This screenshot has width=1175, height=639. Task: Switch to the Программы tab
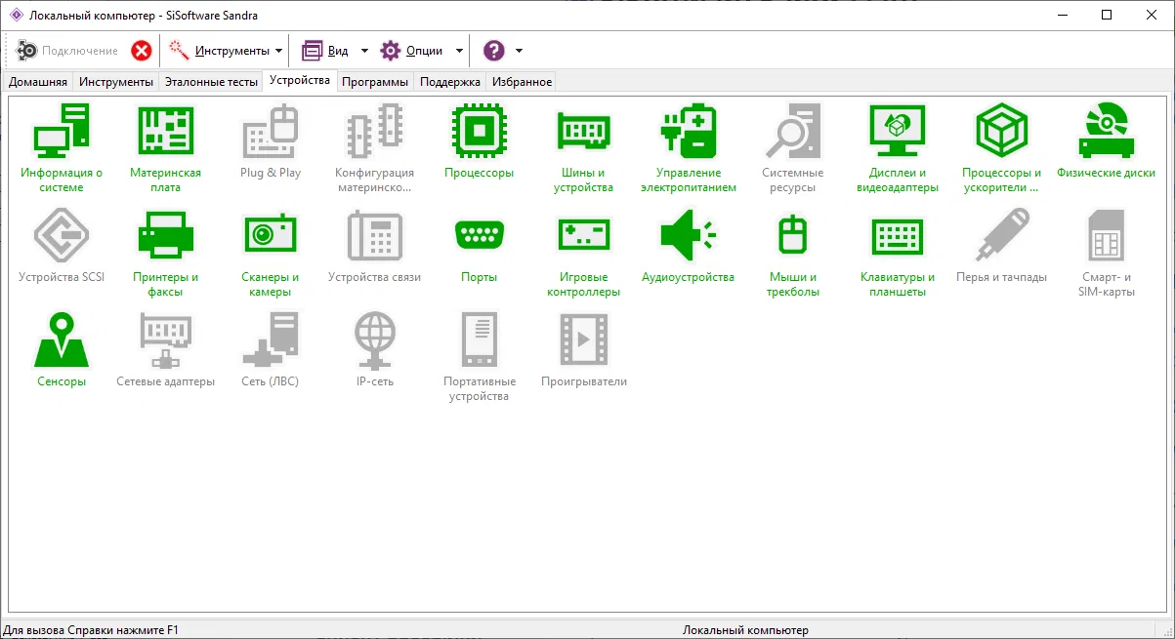tap(375, 82)
